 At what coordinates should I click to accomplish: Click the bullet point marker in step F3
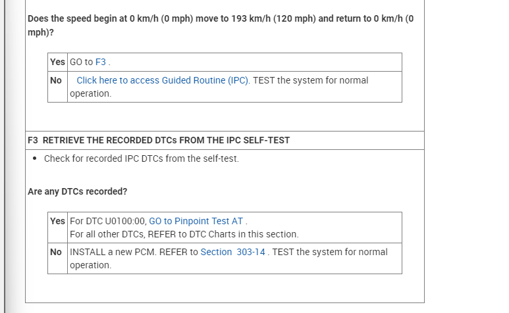(34, 159)
